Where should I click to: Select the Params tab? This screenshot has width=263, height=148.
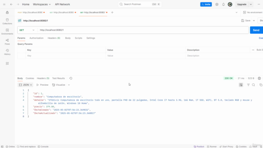21,38
